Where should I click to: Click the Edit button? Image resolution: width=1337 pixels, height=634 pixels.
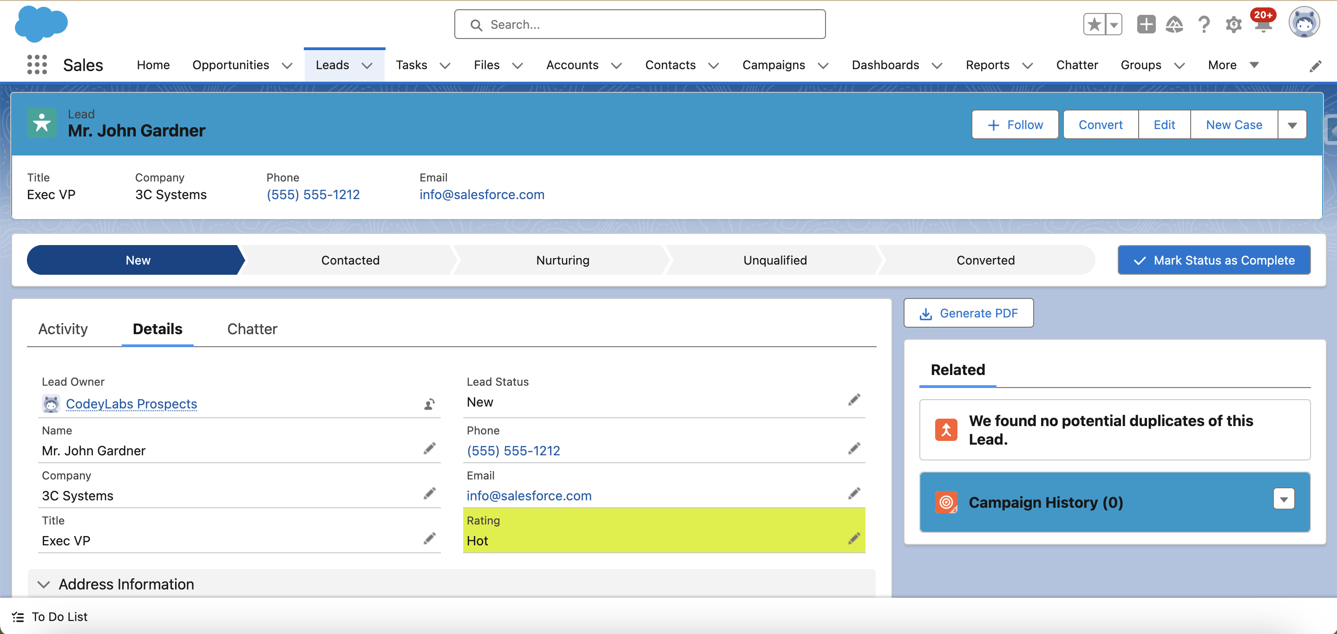1164,125
